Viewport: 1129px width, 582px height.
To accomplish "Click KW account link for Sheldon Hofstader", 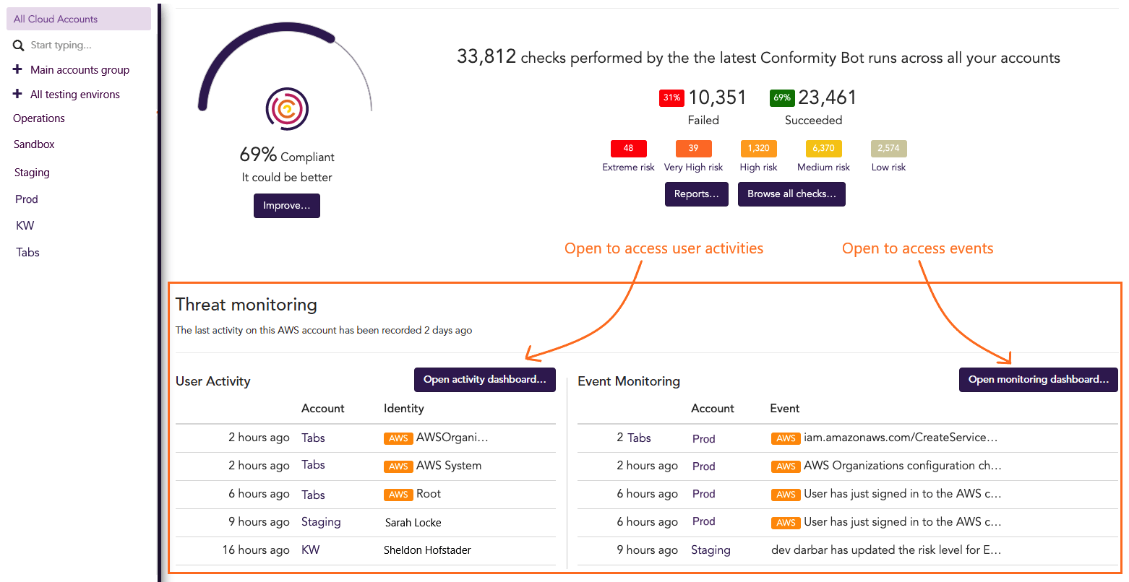I will (x=311, y=550).
